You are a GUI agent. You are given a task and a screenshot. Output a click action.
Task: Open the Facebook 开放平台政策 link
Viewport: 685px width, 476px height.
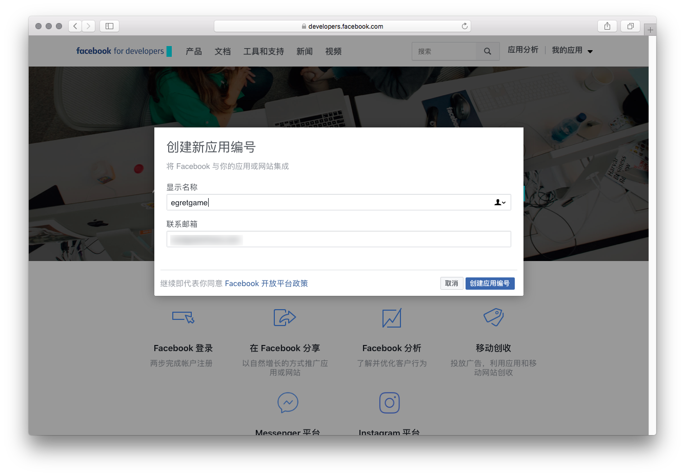(x=266, y=284)
